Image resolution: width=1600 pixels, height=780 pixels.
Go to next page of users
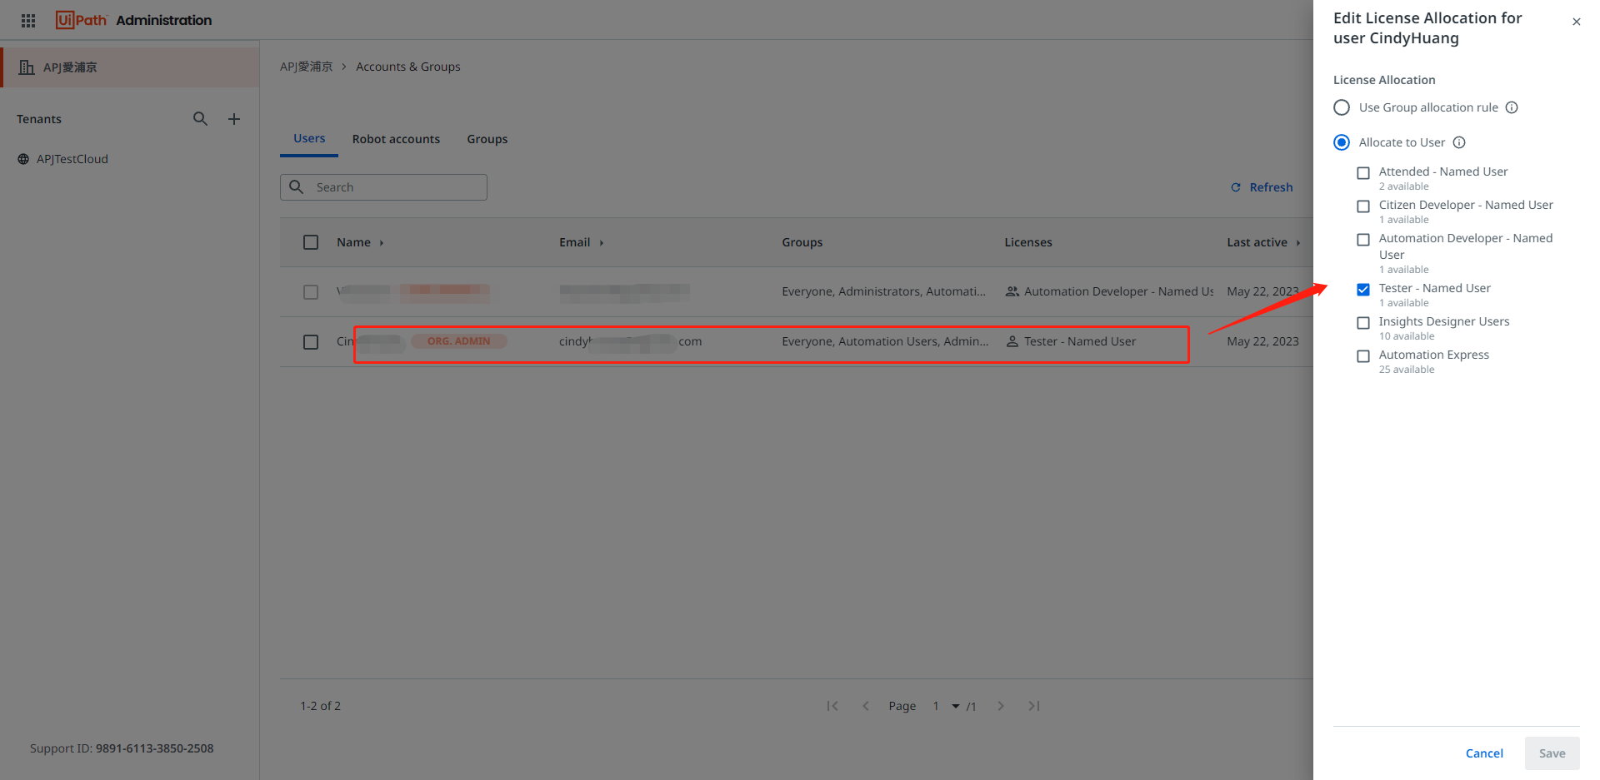pyautogui.click(x=1001, y=706)
